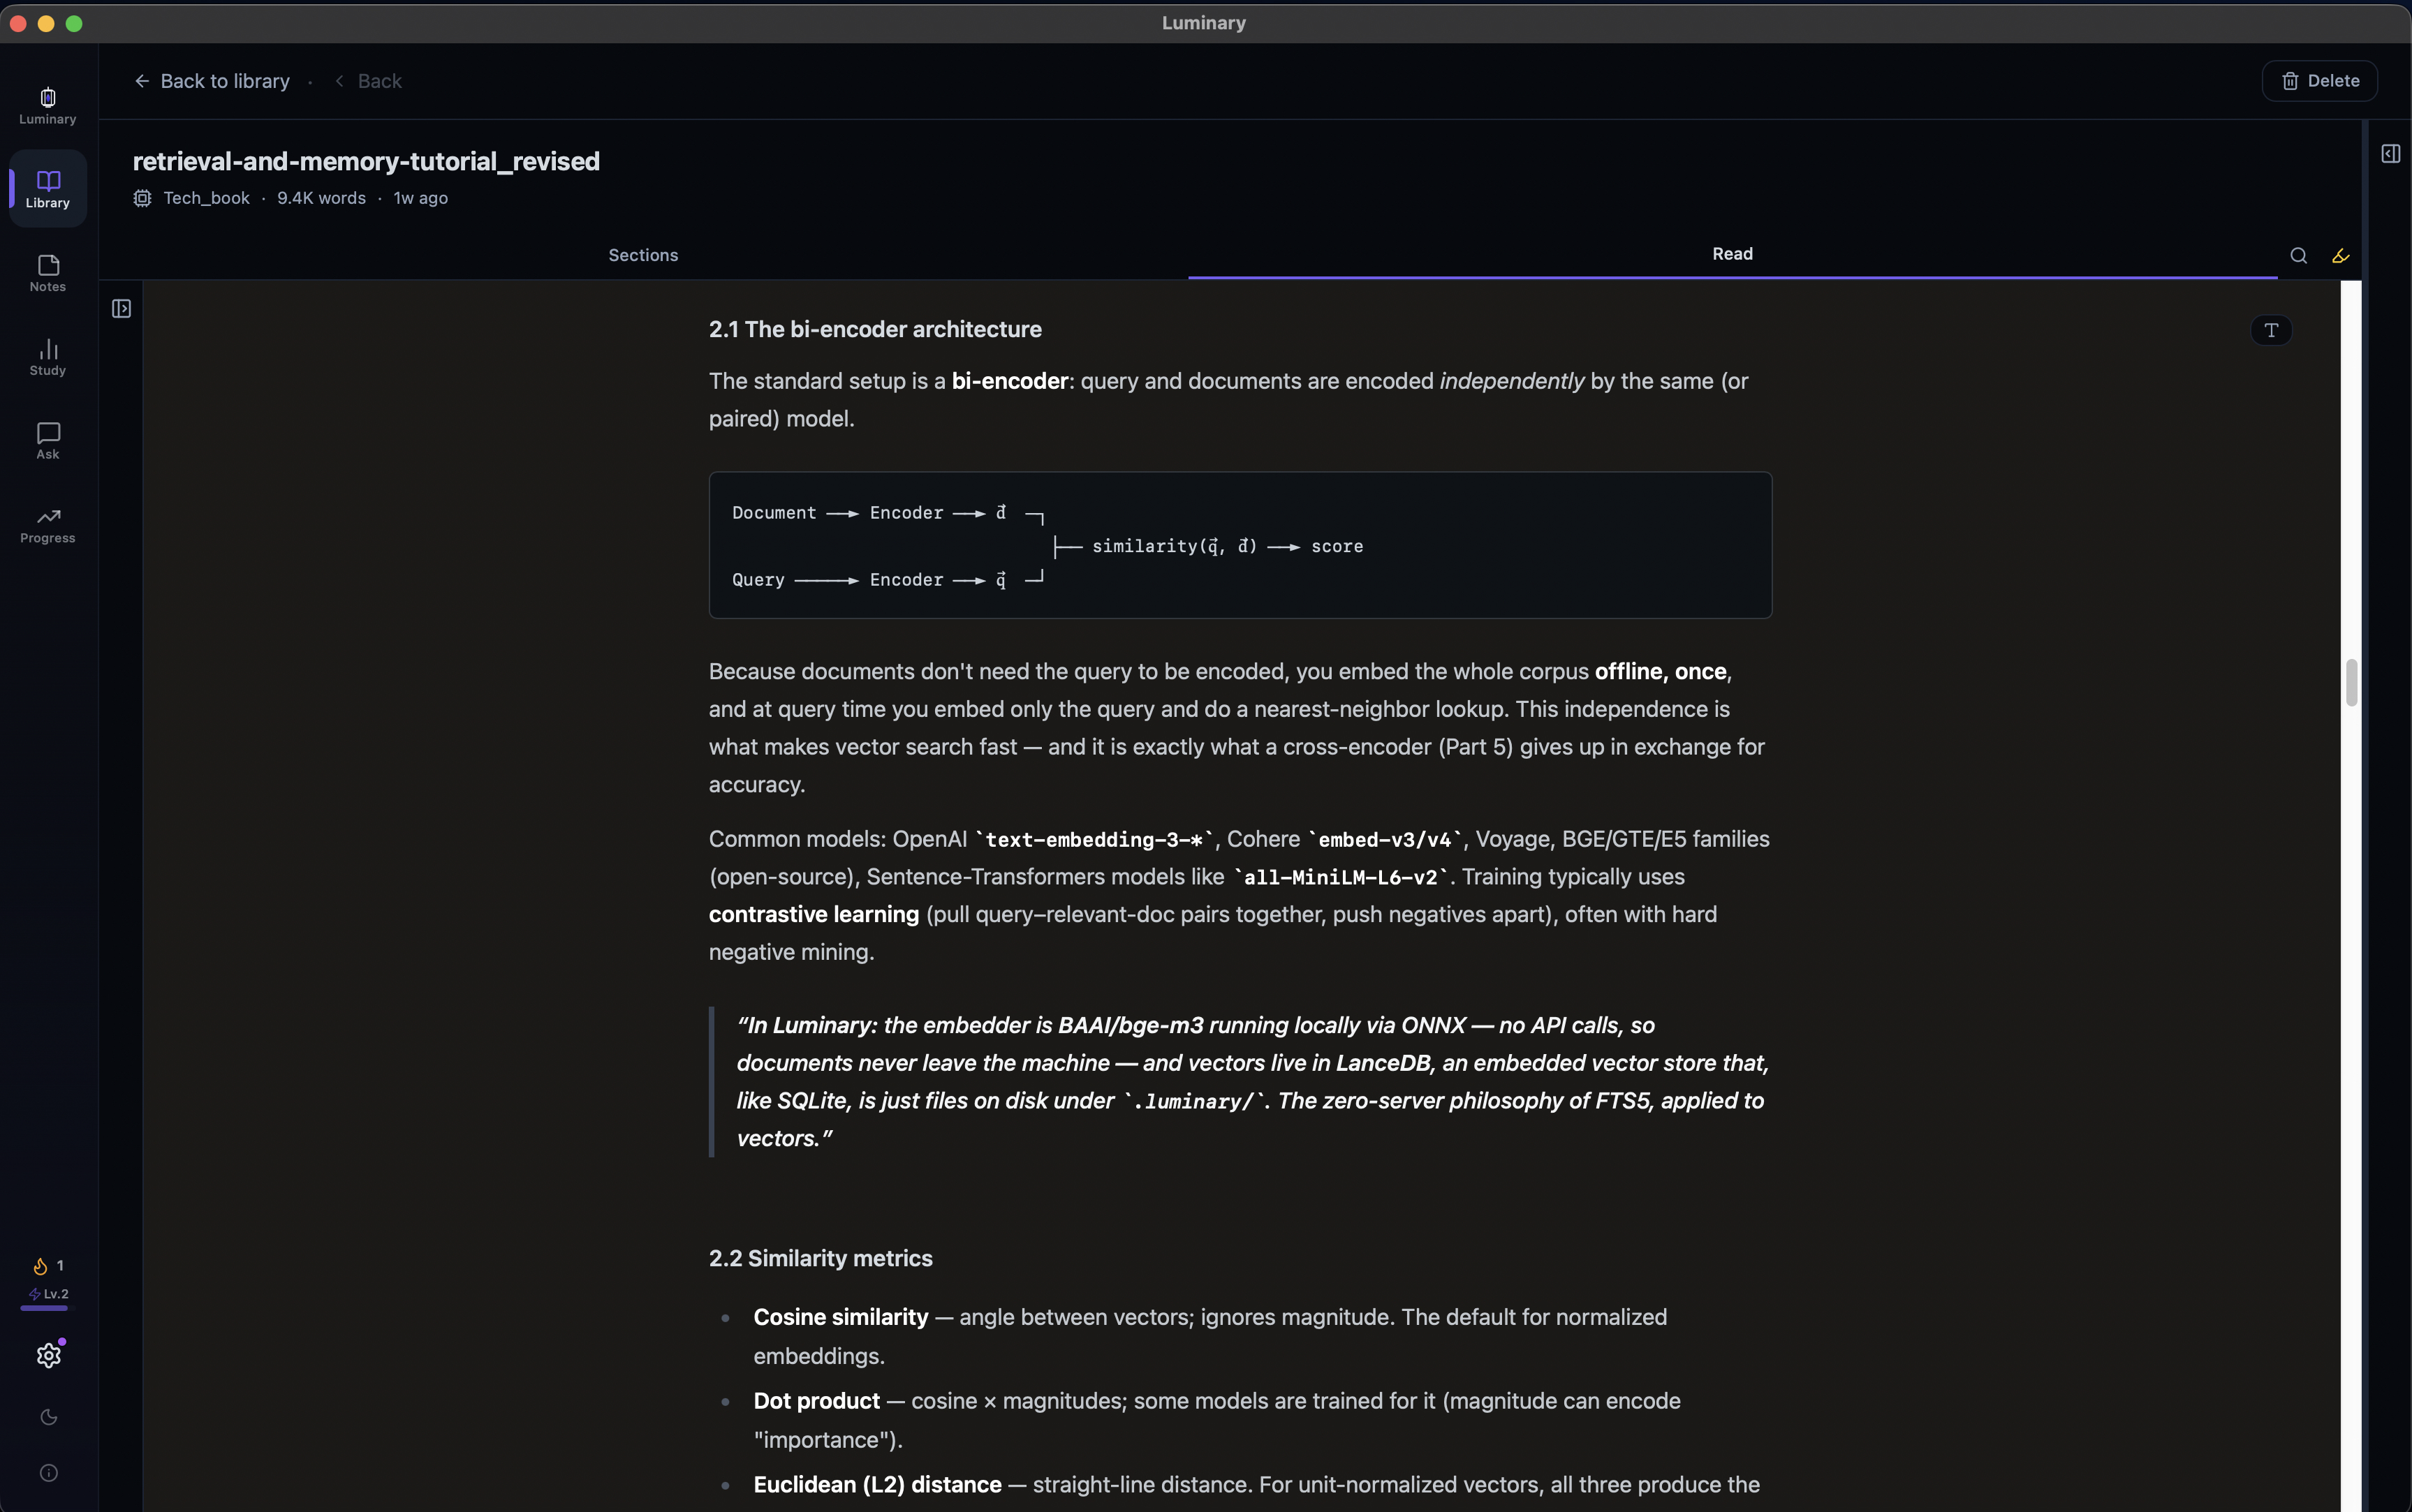Open text typography settings button
The image size is (2412, 1512).
click(x=2271, y=330)
